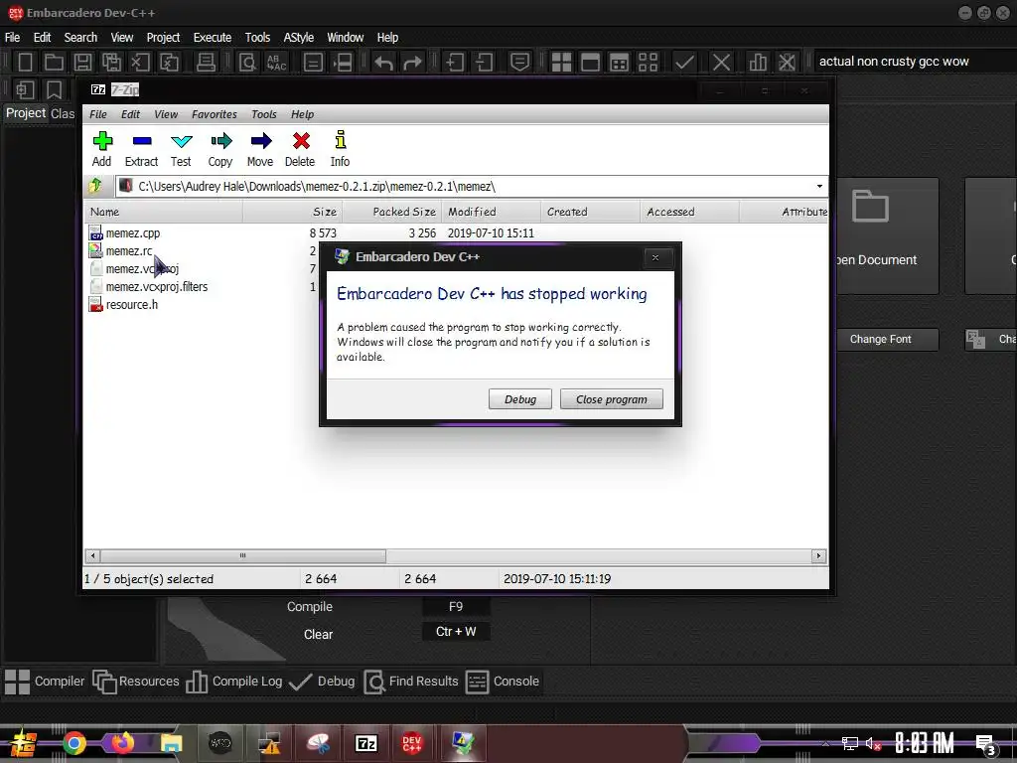Click New file icon in Dev-C++ toolbar
The width and height of the screenshot is (1017, 763).
tap(25, 63)
